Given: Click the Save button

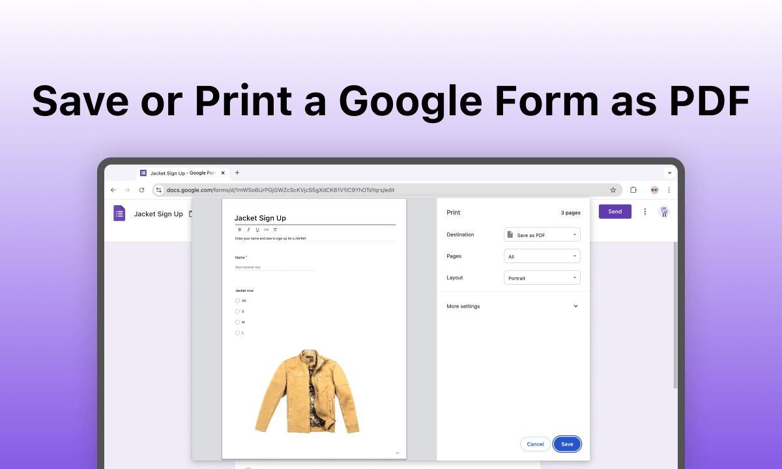Looking at the screenshot, I should click(567, 444).
